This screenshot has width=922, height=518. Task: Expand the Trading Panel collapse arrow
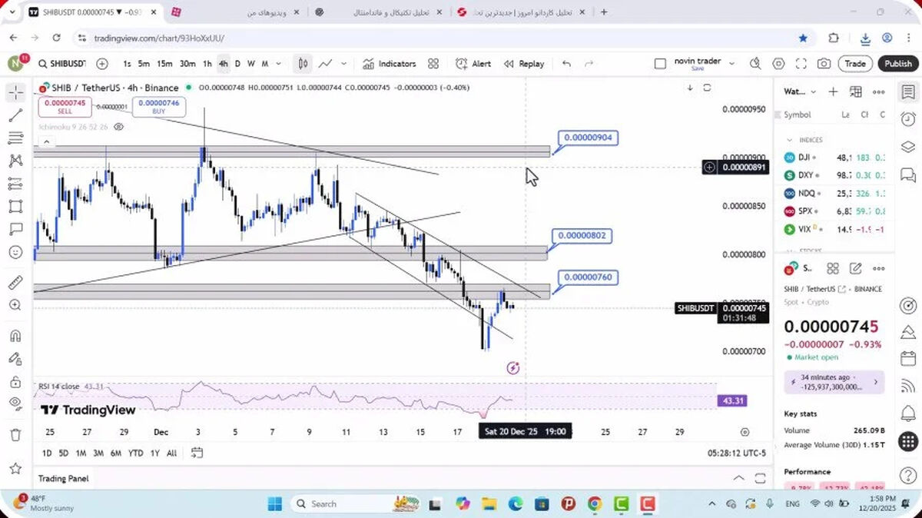[738, 478]
